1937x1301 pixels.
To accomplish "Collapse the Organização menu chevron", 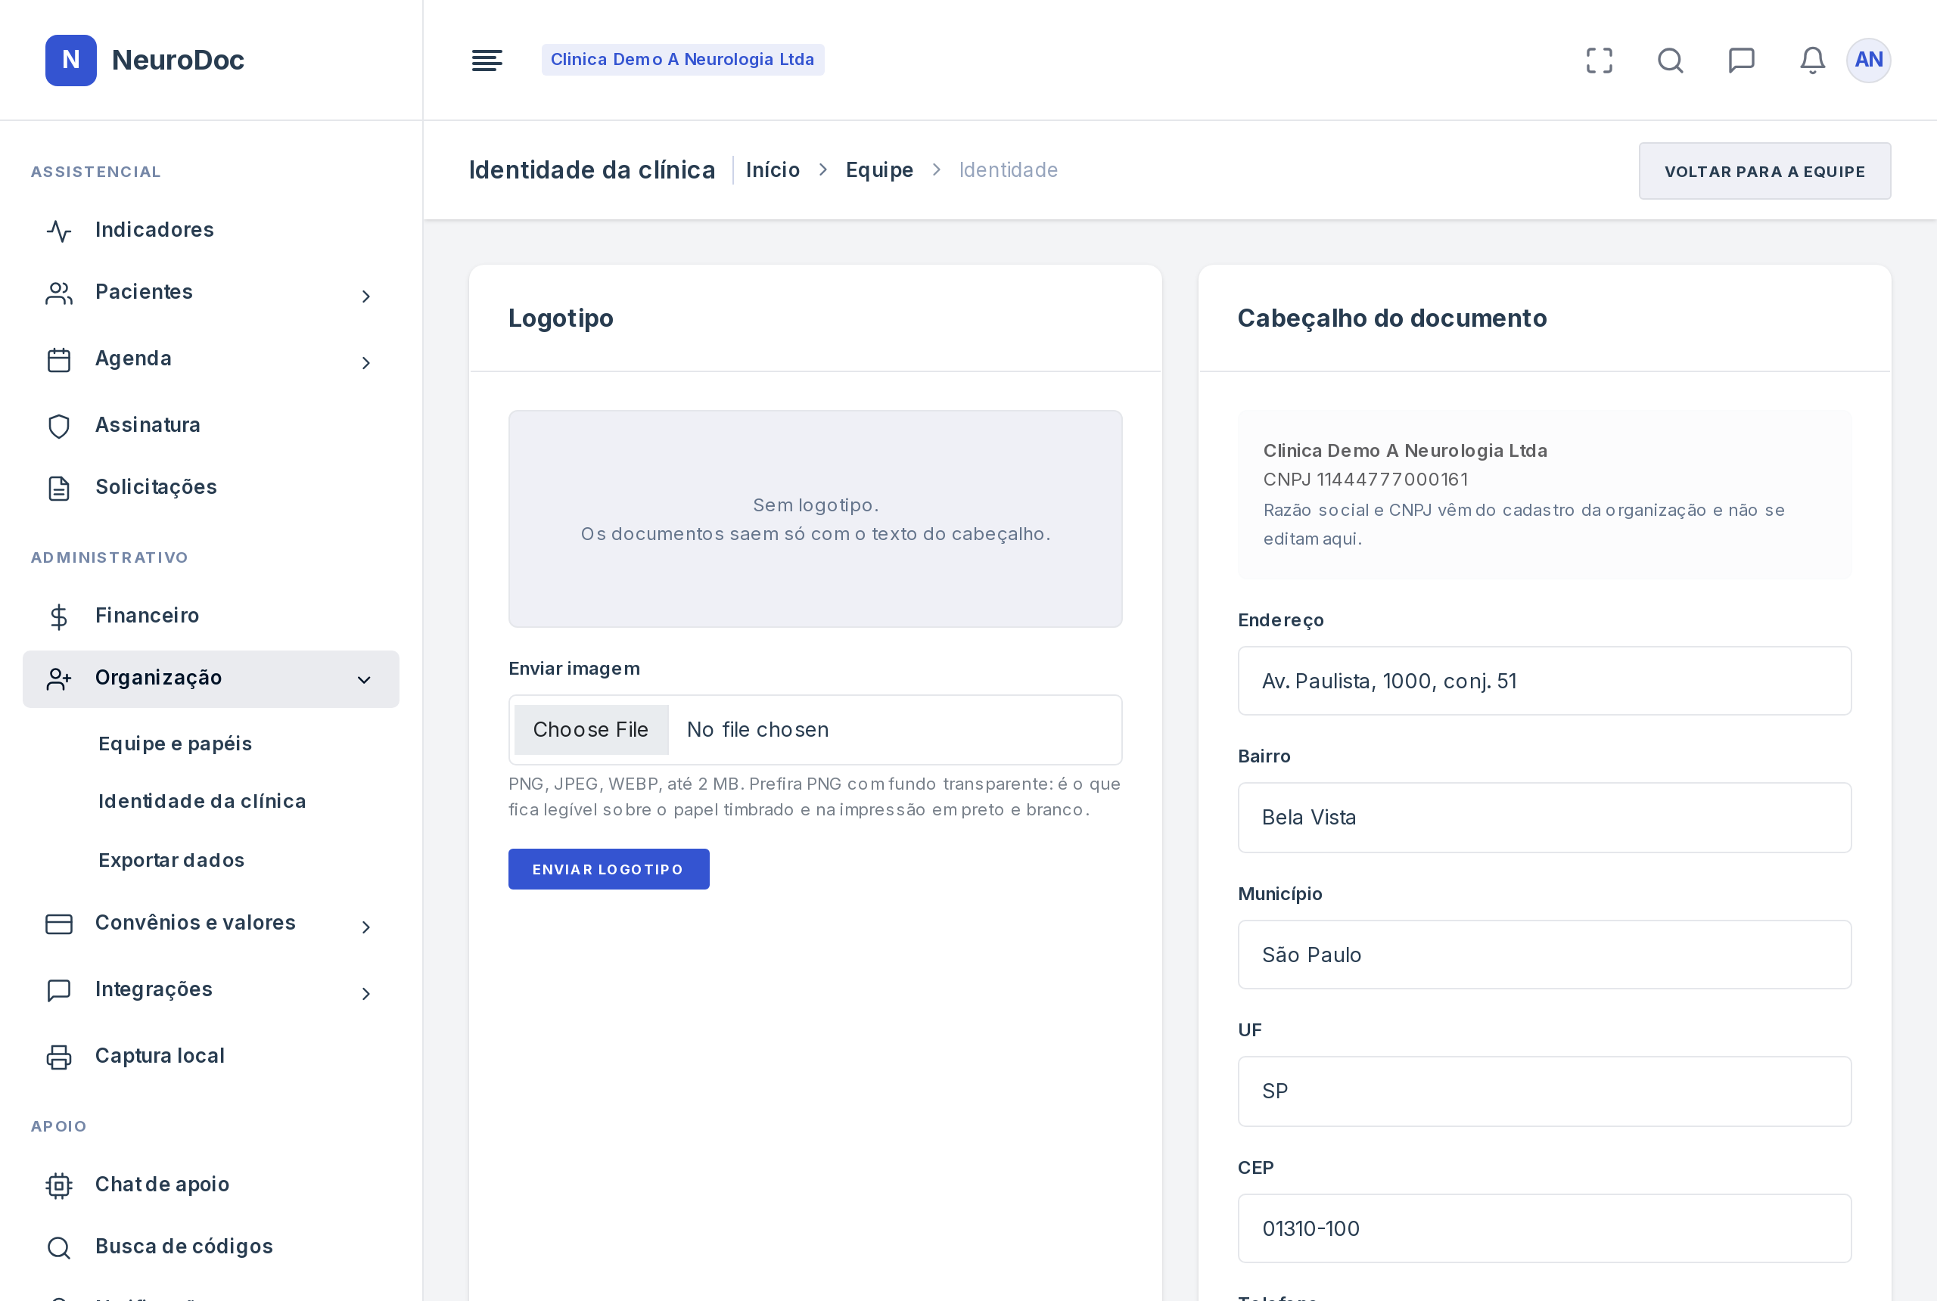I will click(x=363, y=679).
